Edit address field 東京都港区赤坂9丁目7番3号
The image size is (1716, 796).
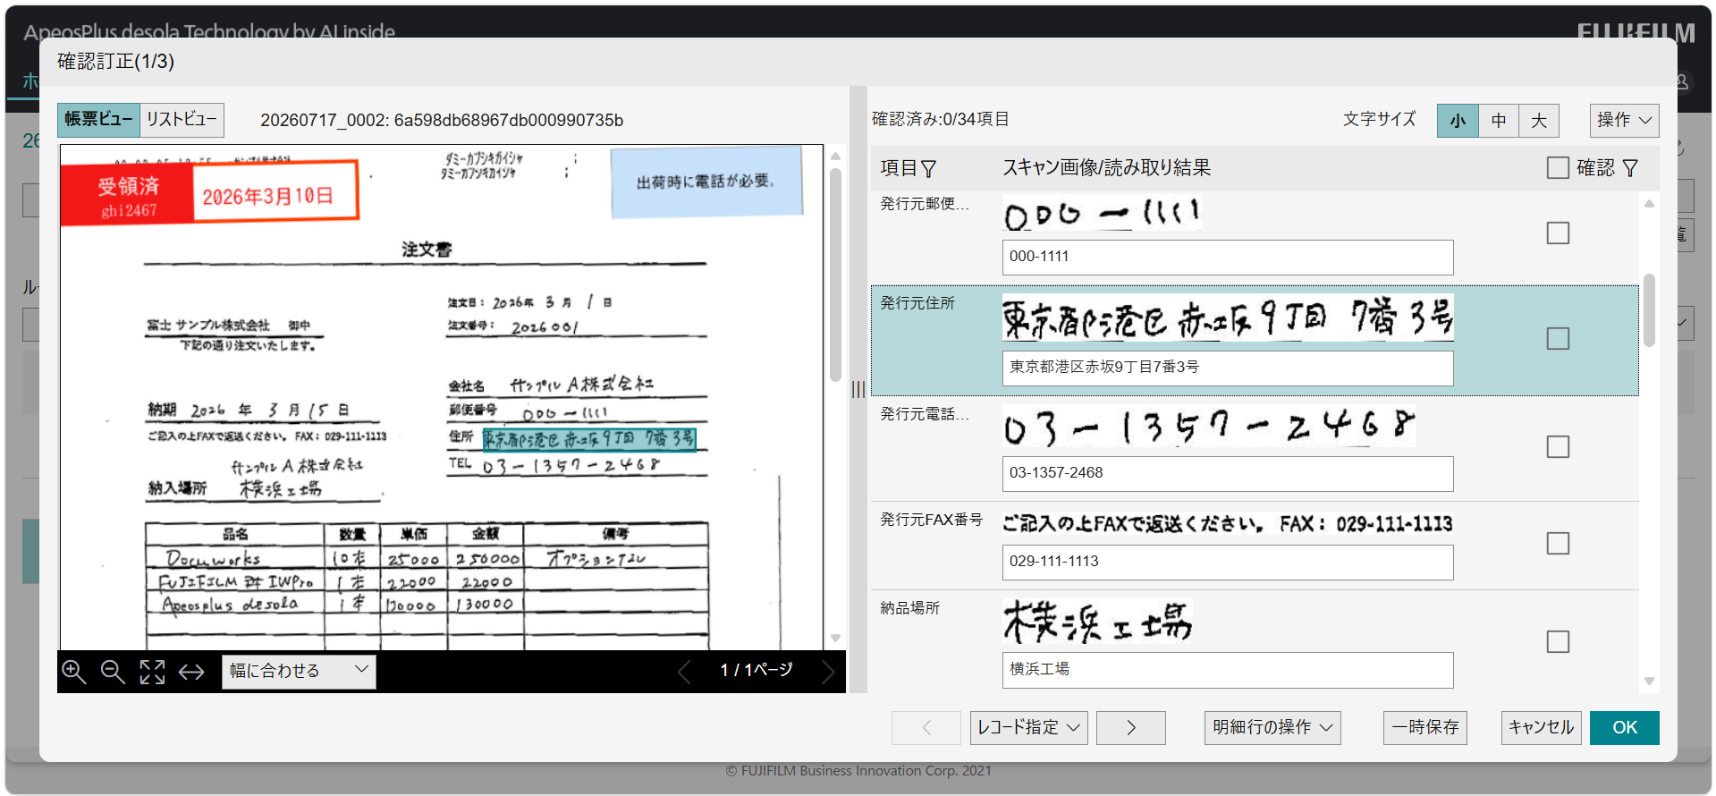[x=1228, y=368]
